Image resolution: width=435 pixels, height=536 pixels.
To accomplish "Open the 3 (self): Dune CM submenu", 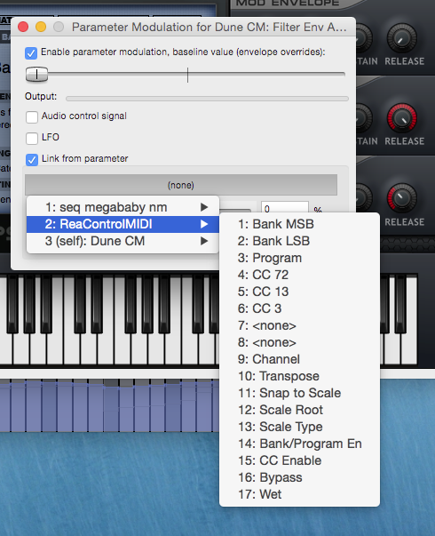I will [x=123, y=241].
